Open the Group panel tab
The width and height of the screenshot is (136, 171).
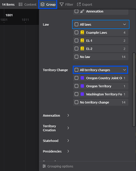tap(48, 4)
